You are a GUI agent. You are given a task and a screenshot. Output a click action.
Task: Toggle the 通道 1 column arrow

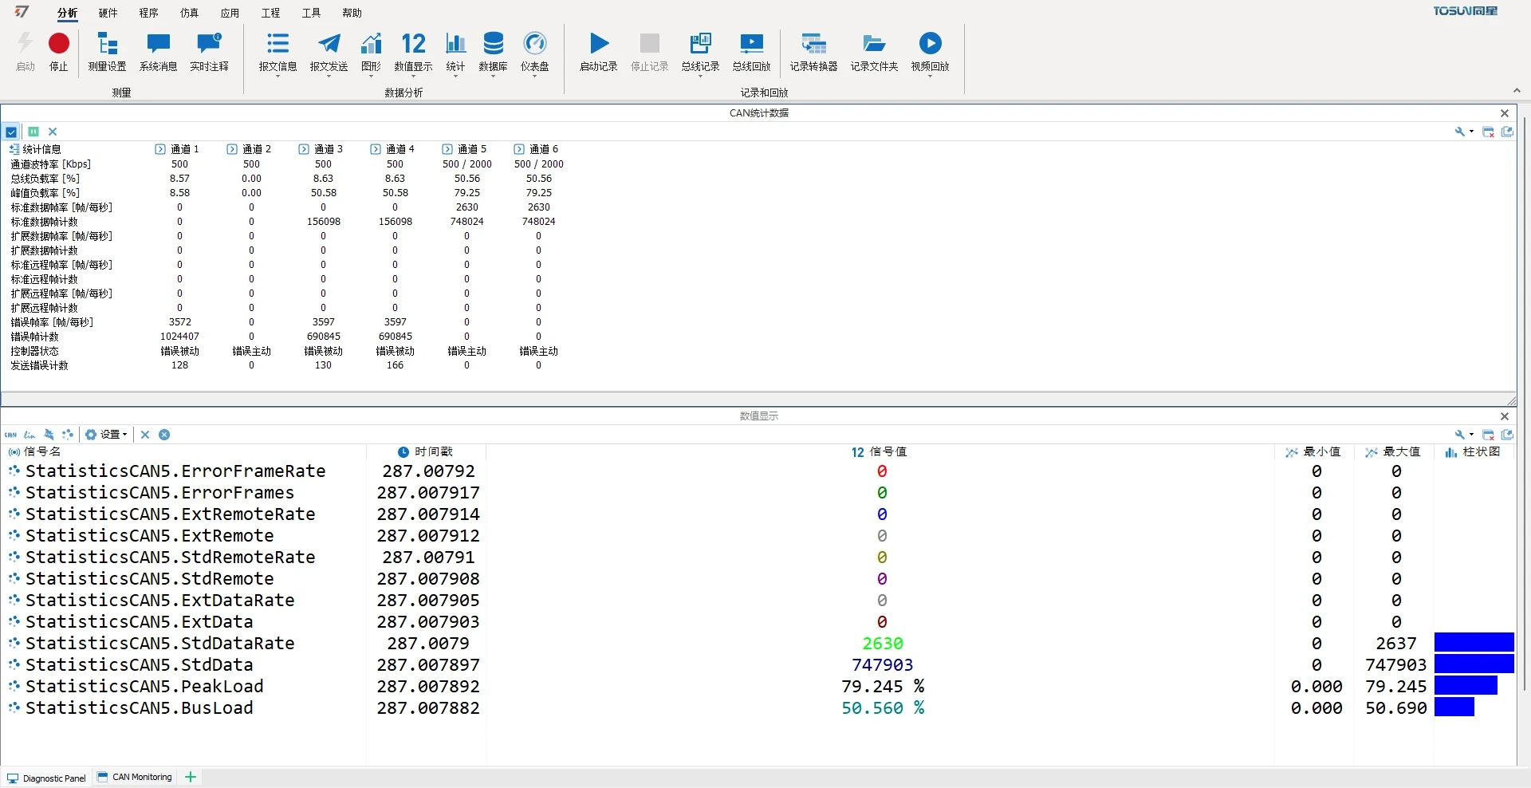[160, 149]
